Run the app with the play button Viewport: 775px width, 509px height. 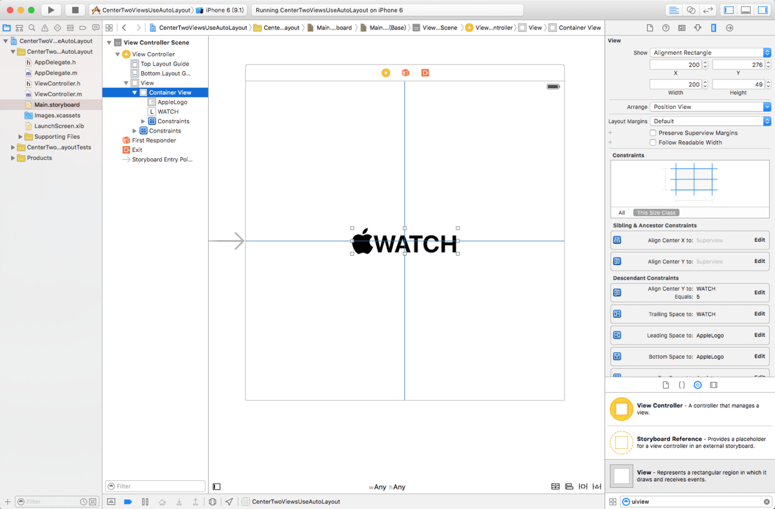pyautogui.click(x=51, y=10)
